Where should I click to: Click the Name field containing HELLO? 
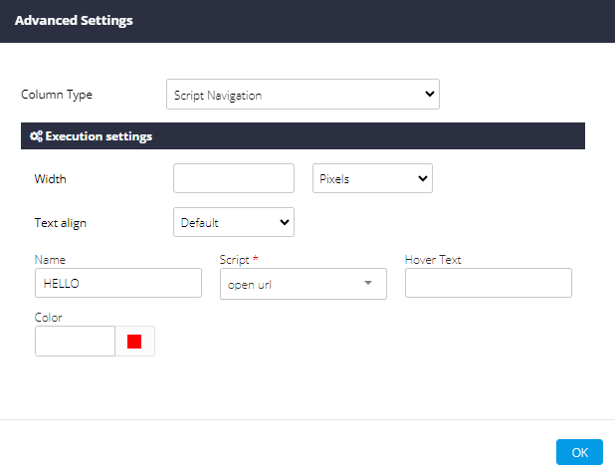click(118, 283)
